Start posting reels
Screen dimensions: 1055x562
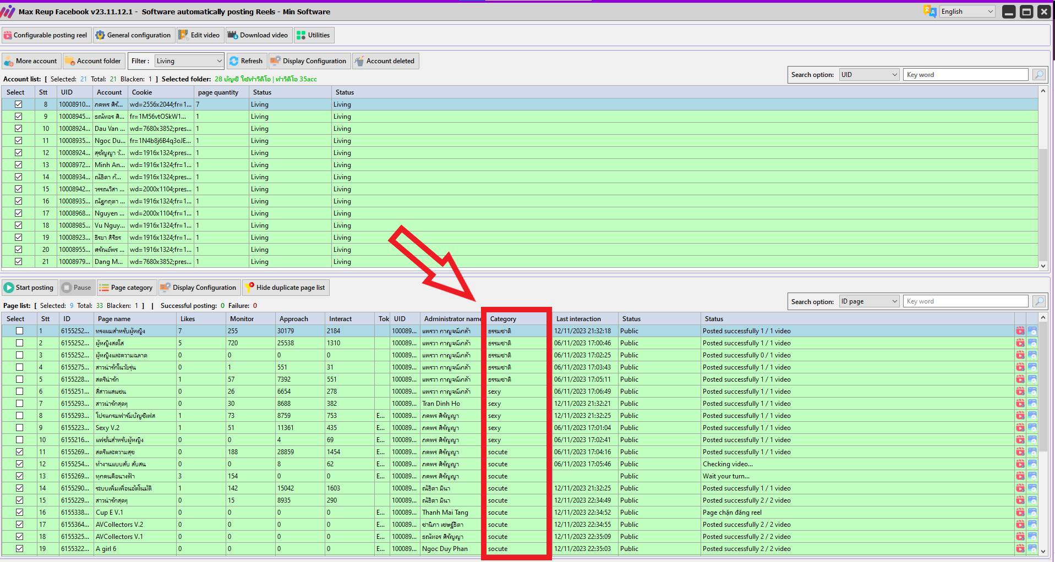point(29,288)
